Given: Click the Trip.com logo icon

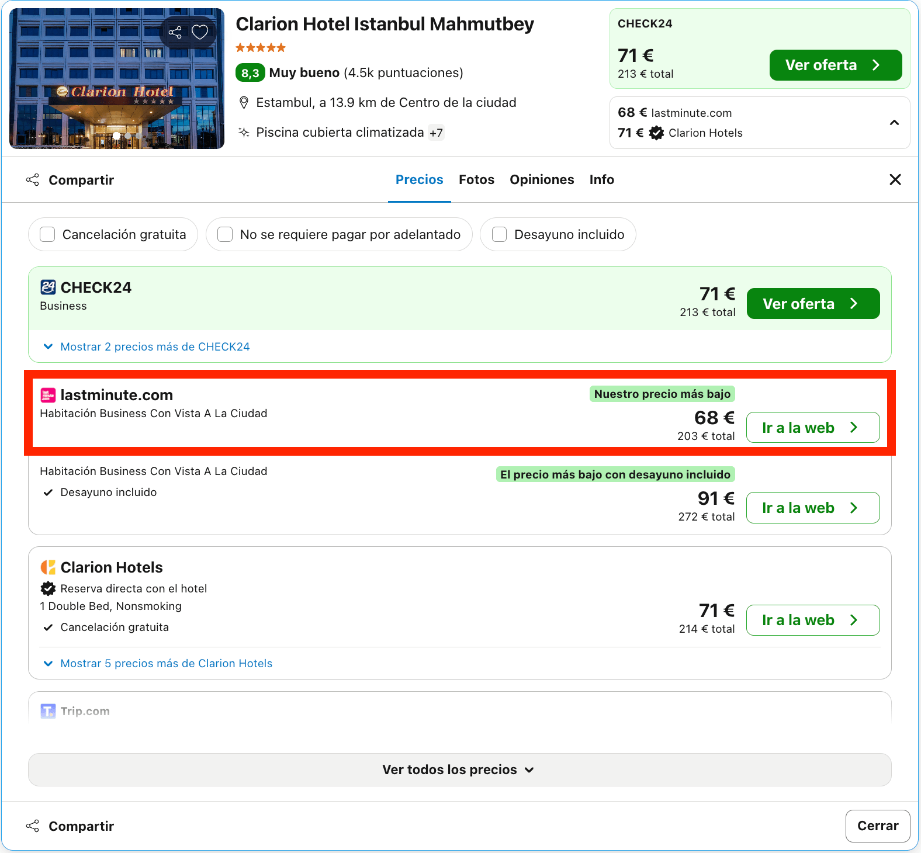Looking at the screenshot, I should pyautogui.click(x=48, y=711).
